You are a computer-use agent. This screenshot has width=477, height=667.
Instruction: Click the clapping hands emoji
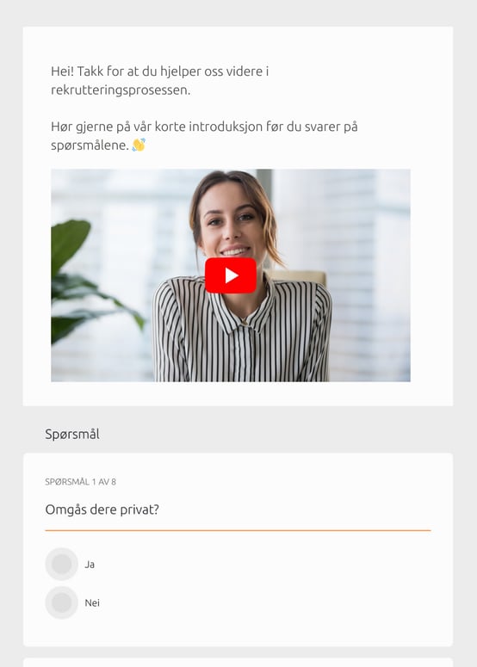(139, 145)
